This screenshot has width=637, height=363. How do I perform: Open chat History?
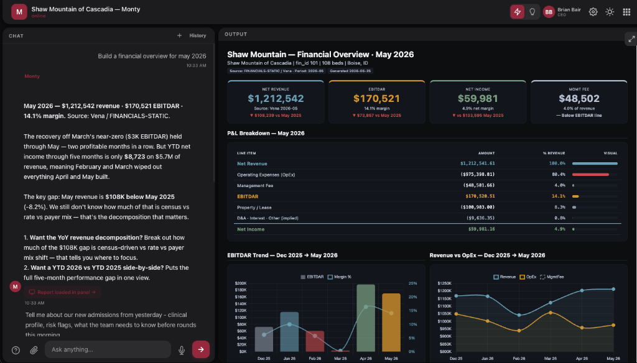[197, 35]
